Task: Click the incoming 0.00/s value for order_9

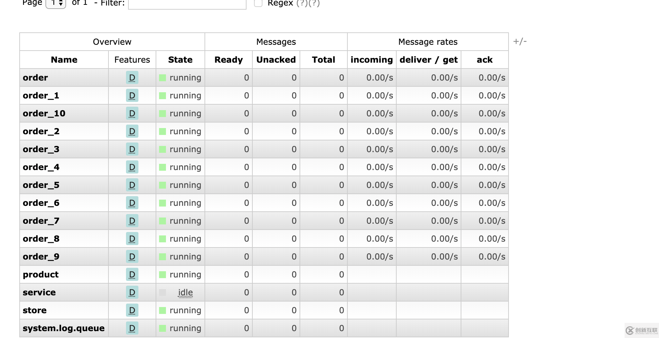Action: pos(380,256)
